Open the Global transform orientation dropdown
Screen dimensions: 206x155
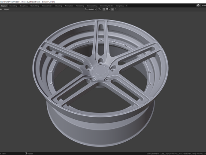[91, 9]
